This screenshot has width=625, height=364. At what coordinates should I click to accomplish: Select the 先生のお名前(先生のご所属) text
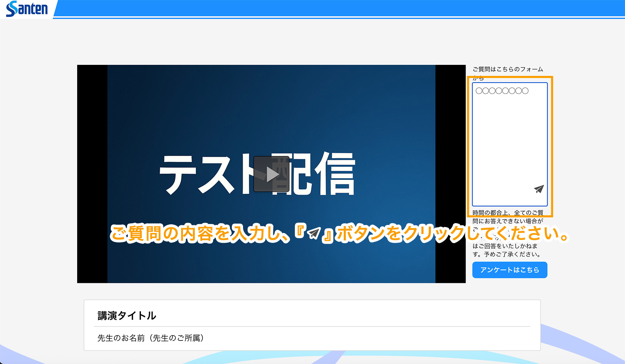click(x=150, y=338)
